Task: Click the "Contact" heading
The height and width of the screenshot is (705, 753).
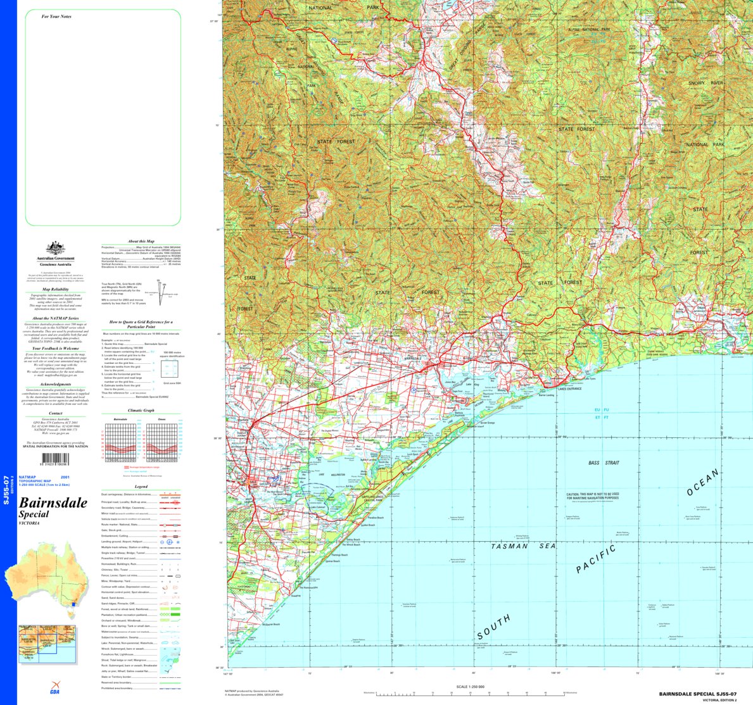Action: click(56, 413)
